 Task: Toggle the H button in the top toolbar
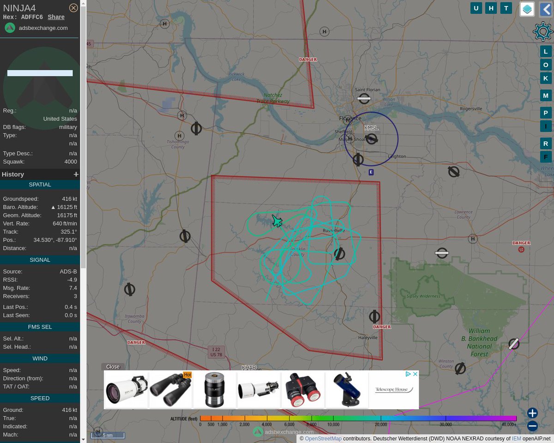491,8
